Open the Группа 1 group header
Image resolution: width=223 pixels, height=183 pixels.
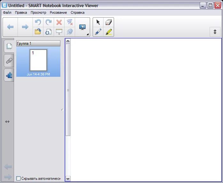[x=38, y=44]
